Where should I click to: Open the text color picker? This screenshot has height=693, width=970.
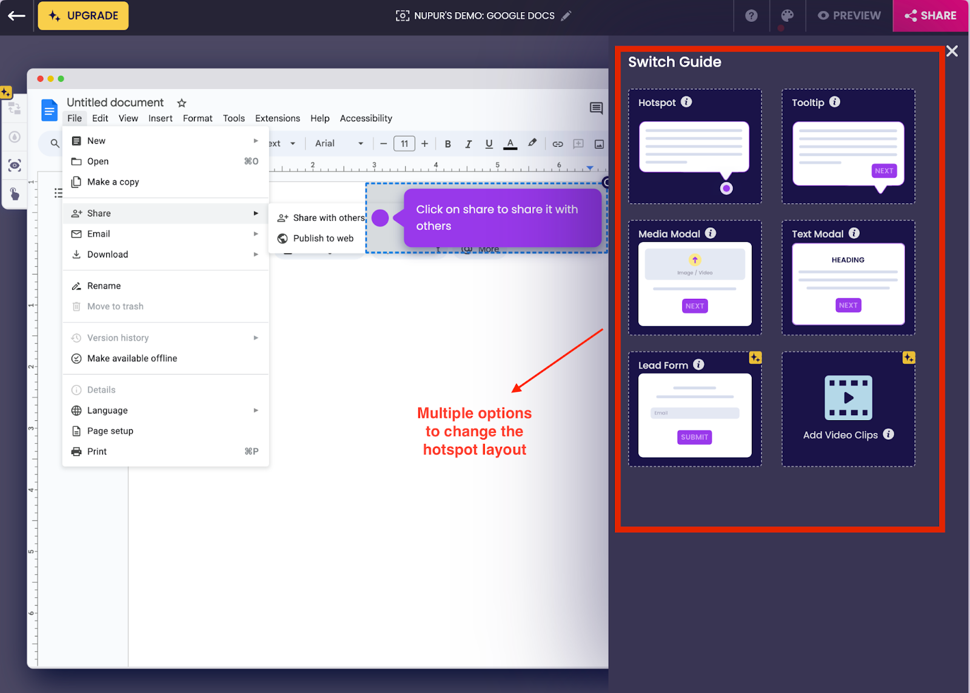click(510, 144)
